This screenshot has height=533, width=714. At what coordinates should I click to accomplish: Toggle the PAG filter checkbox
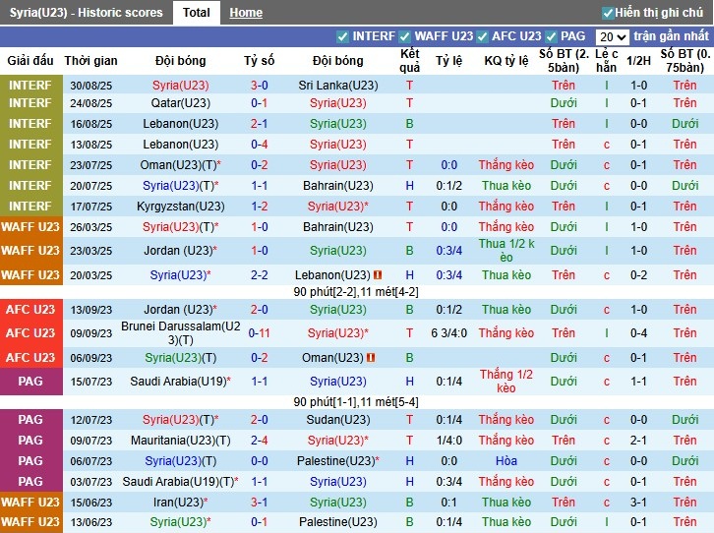(x=552, y=36)
